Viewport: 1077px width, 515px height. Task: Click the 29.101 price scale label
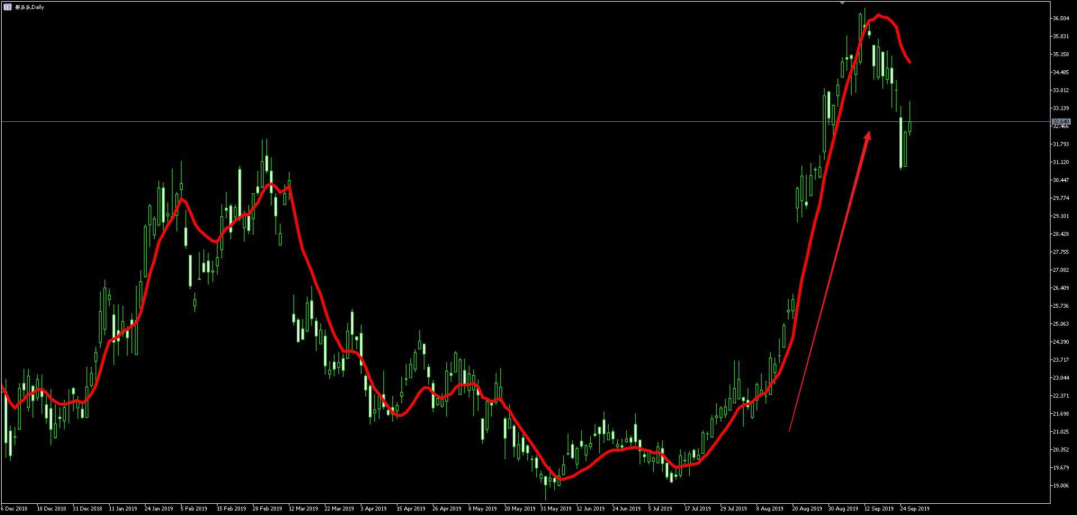pos(1061,216)
